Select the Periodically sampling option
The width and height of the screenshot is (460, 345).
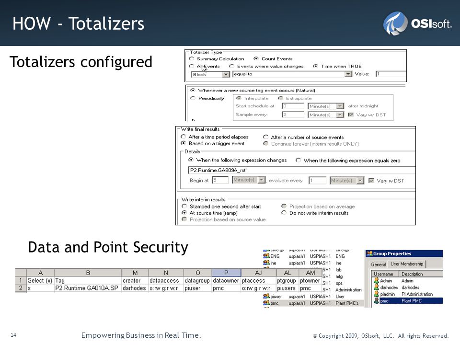[193, 98]
